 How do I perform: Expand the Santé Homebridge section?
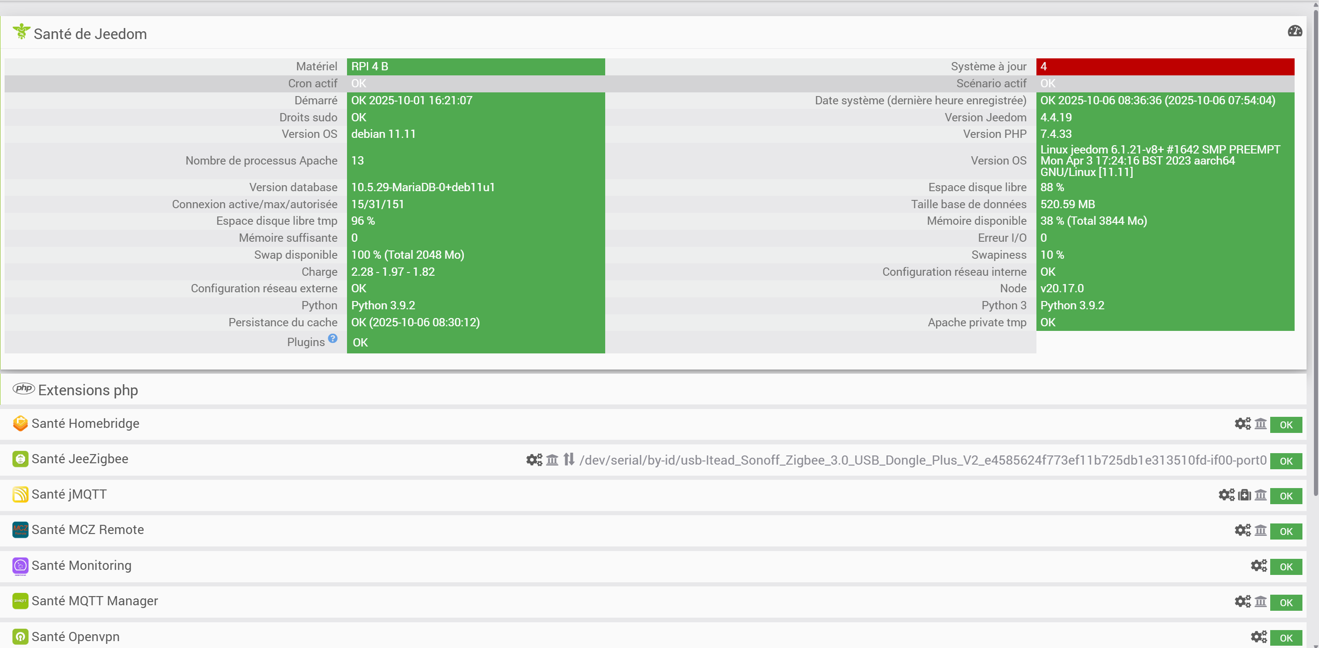click(85, 423)
